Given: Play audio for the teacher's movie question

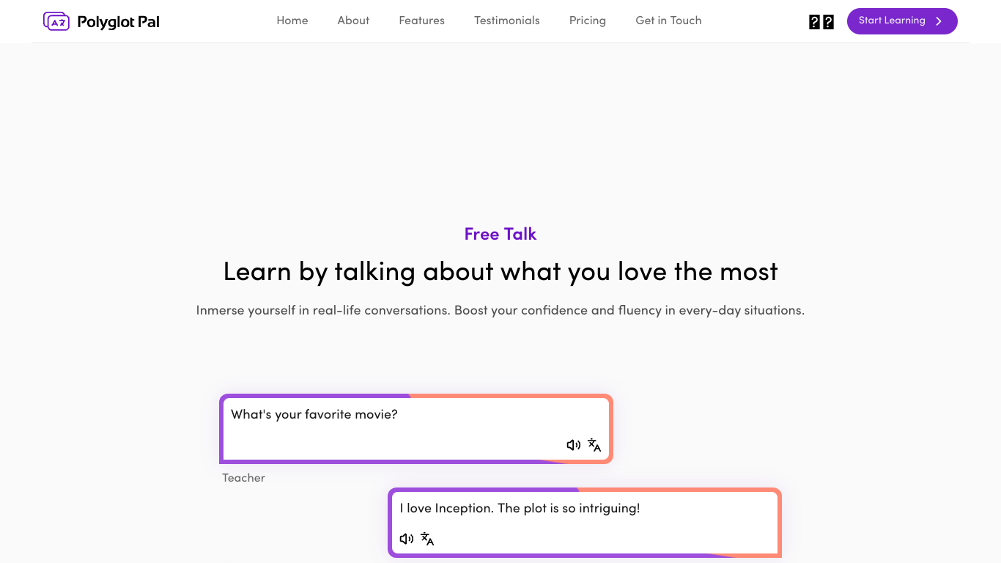Looking at the screenshot, I should pyautogui.click(x=573, y=445).
